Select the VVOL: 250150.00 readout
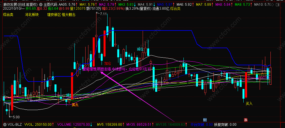 [39, 125]
